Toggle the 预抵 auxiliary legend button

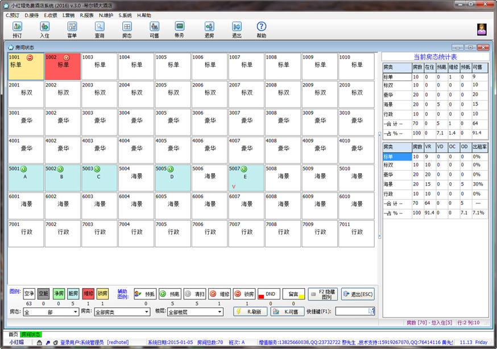click(145, 294)
